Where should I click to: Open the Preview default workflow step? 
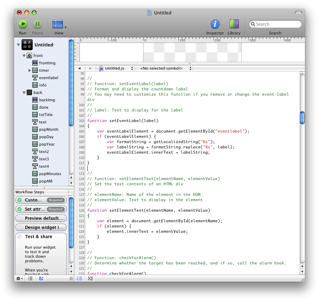click(x=41, y=218)
